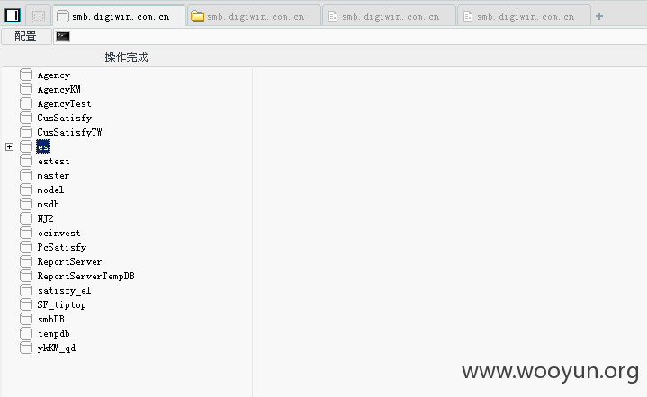Select the ocinvest tree label

point(59,234)
